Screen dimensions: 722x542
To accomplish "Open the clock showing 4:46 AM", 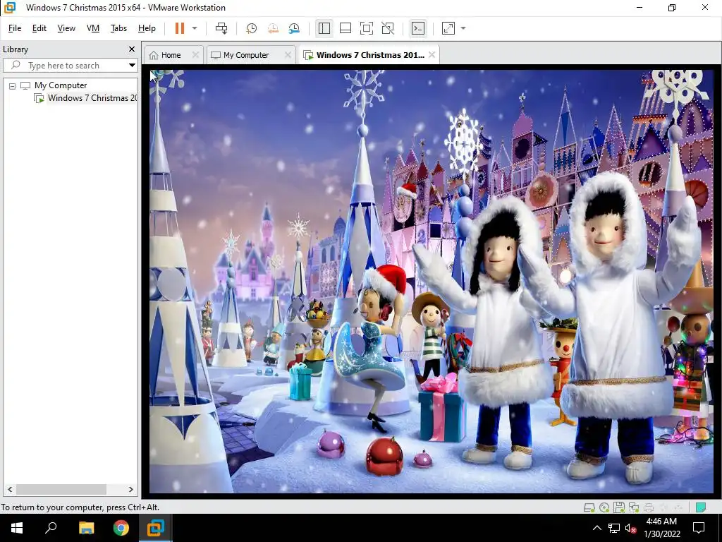I will coord(661,528).
